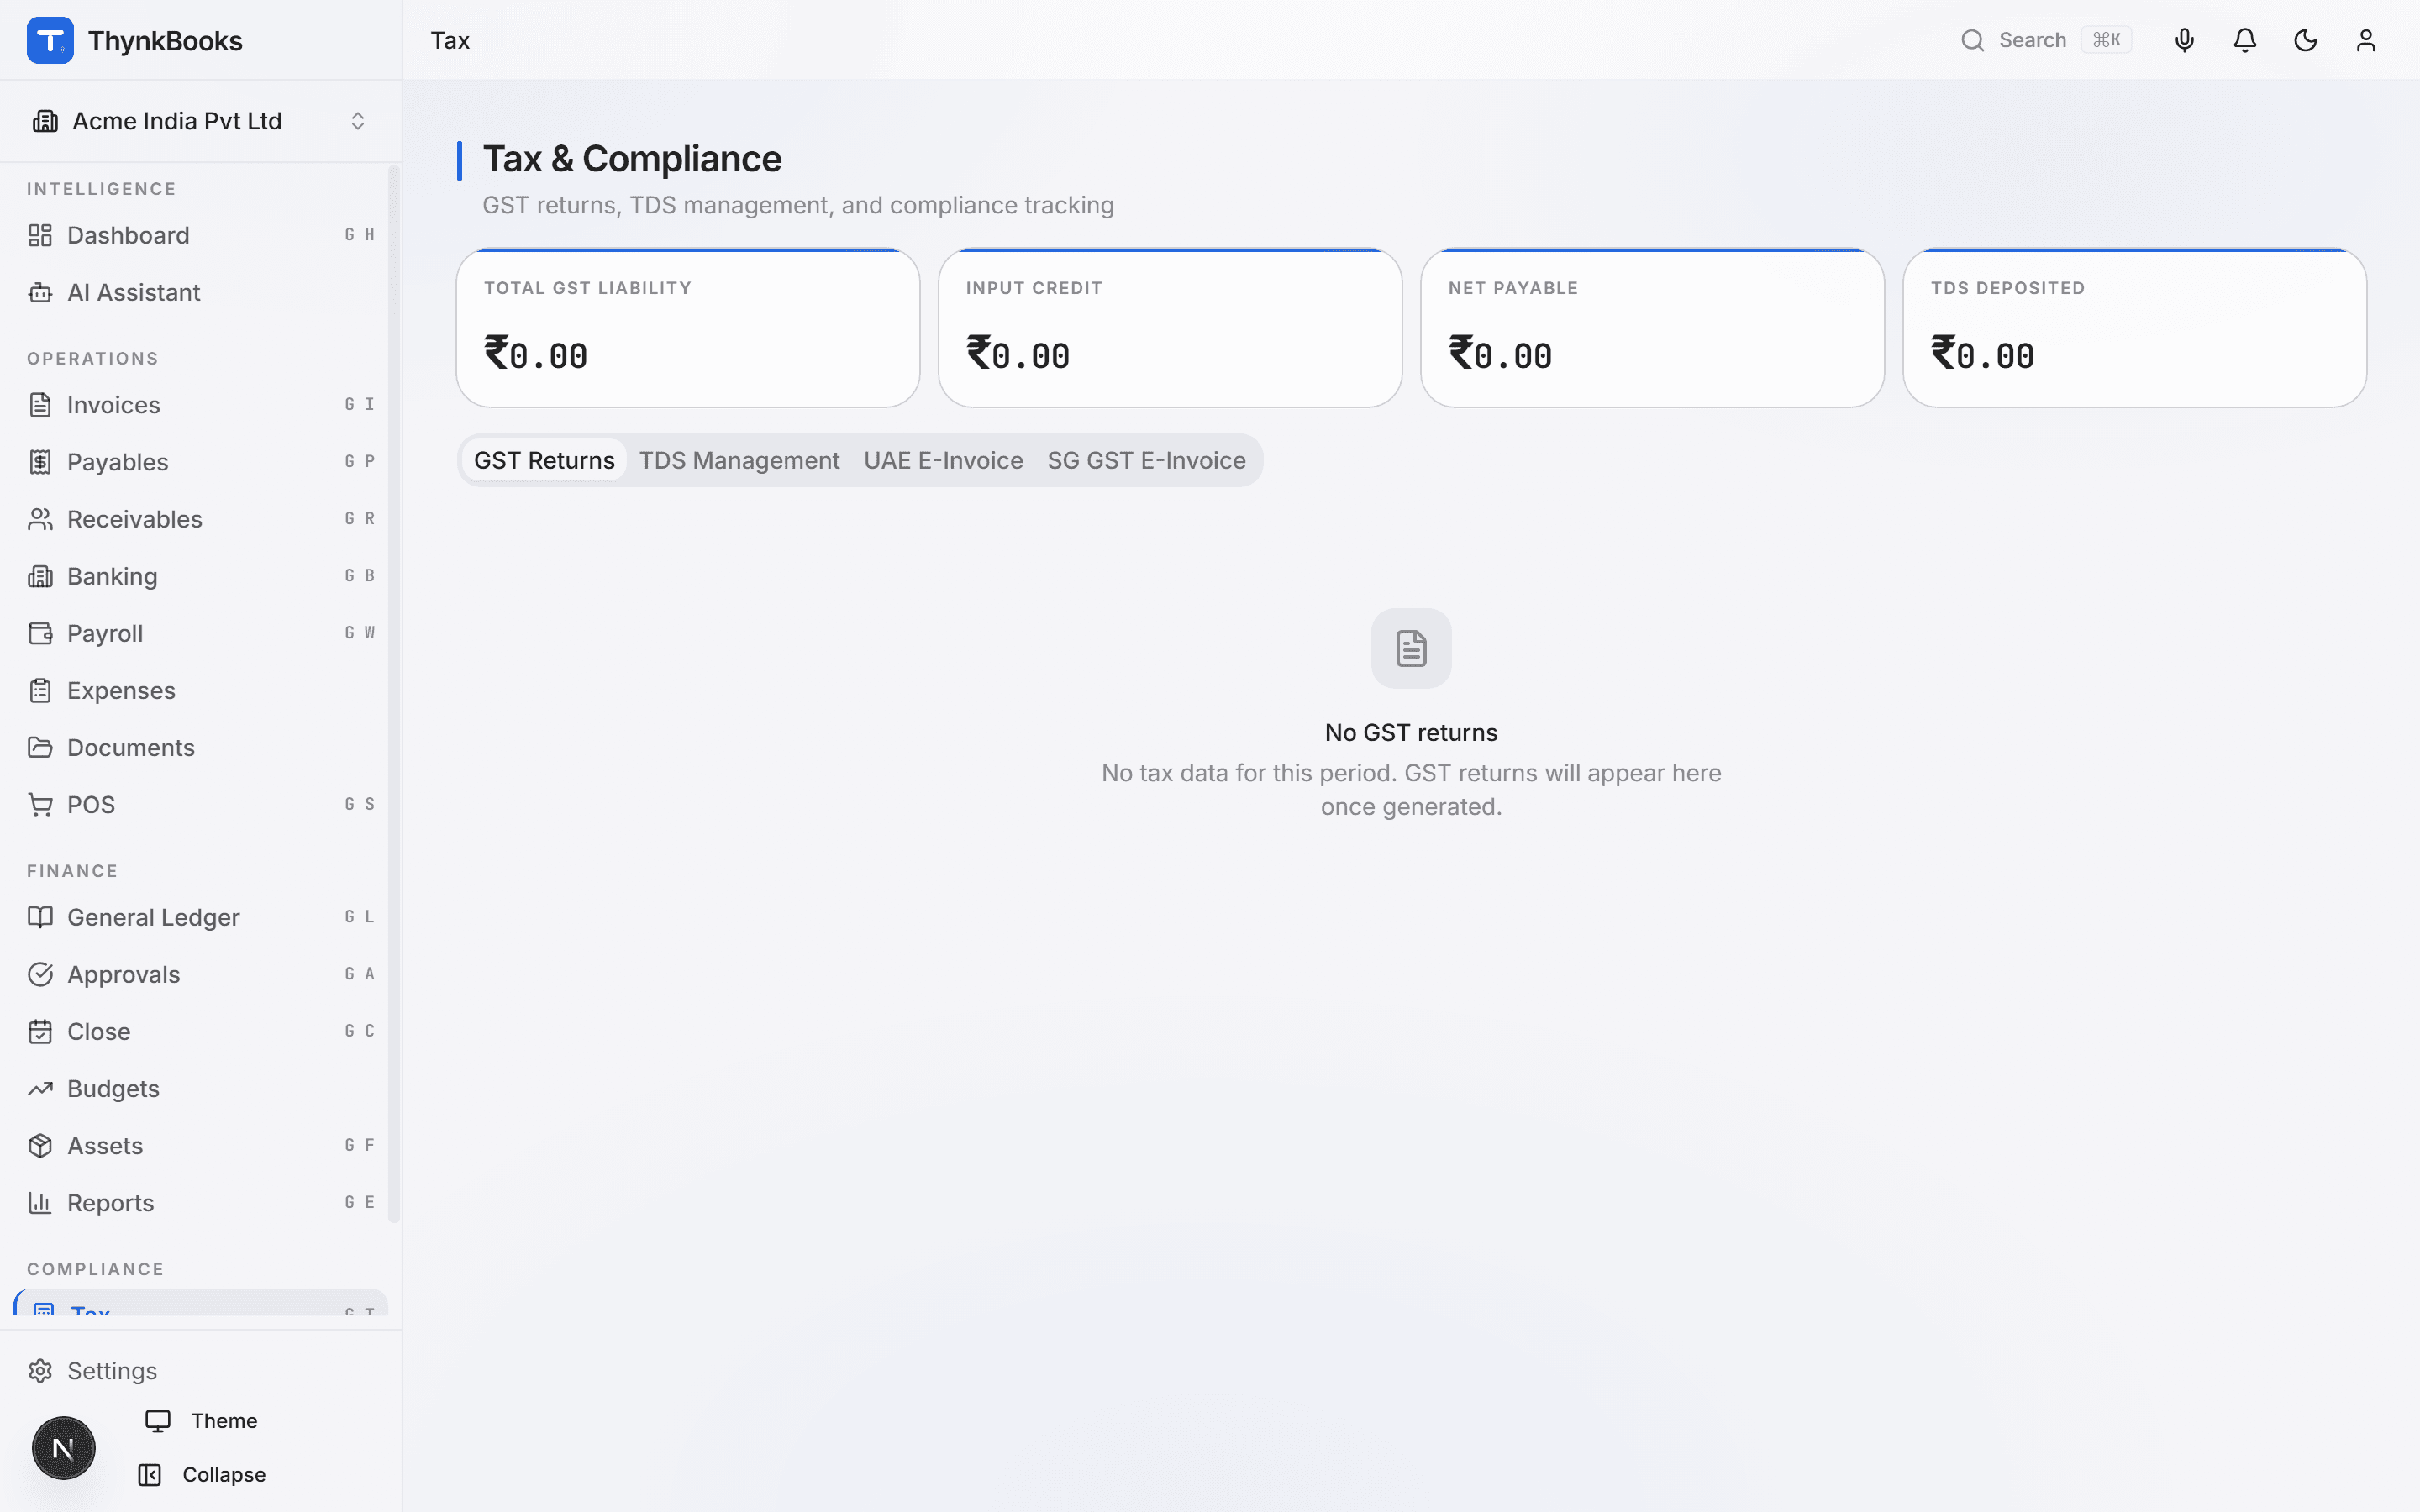Open Reports page label
This screenshot has width=2420, height=1512.
pyautogui.click(x=110, y=1202)
